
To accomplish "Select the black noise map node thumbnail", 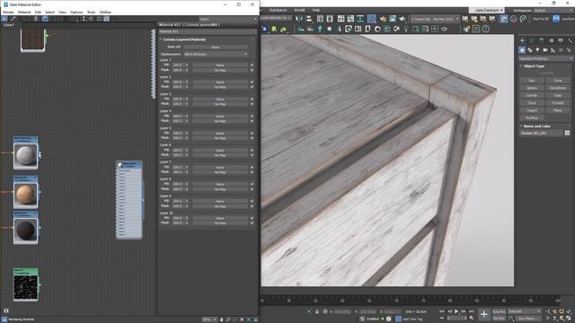I will [26, 287].
